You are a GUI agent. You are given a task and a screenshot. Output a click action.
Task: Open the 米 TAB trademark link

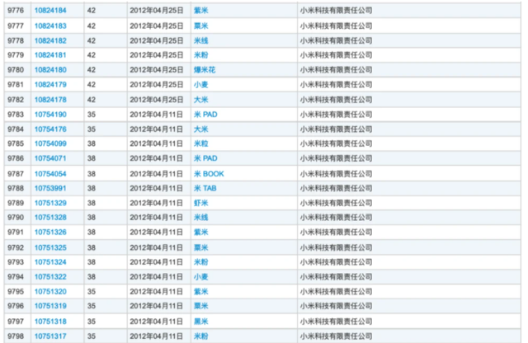(205, 188)
